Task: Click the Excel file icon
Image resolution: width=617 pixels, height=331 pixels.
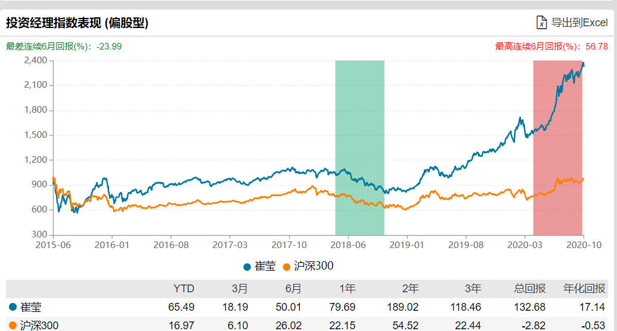Action: [x=541, y=23]
